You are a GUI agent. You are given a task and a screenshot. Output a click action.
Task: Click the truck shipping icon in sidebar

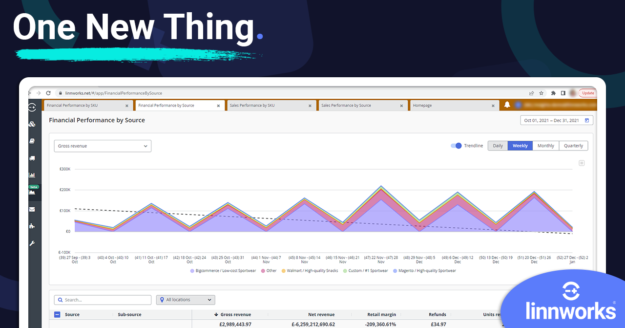pyautogui.click(x=32, y=158)
